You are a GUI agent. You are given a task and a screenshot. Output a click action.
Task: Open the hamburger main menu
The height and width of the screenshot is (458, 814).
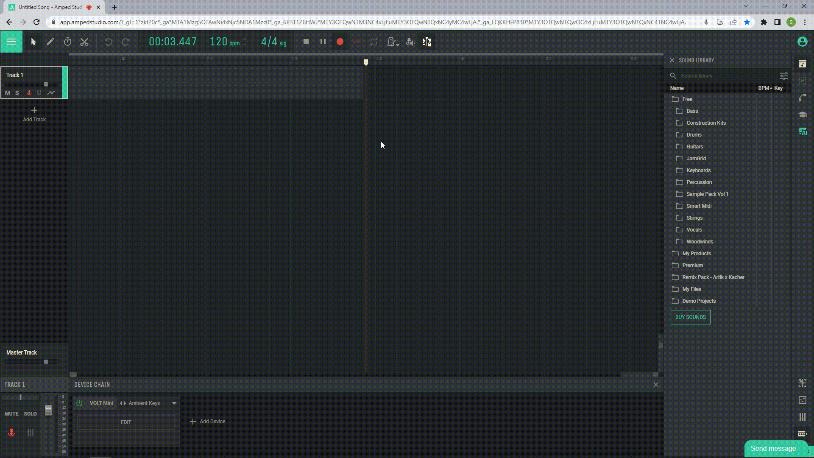[11, 42]
